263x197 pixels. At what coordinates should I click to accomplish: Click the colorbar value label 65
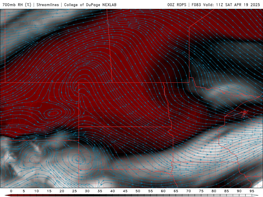176,191
